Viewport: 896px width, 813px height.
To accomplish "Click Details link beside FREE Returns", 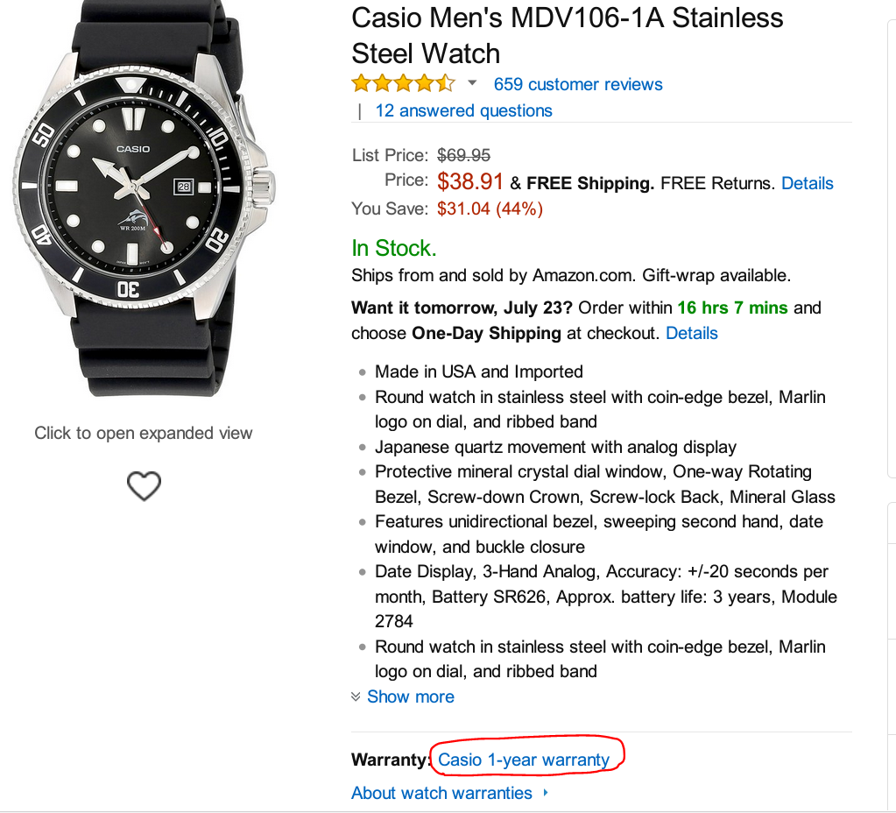I will point(807,183).
